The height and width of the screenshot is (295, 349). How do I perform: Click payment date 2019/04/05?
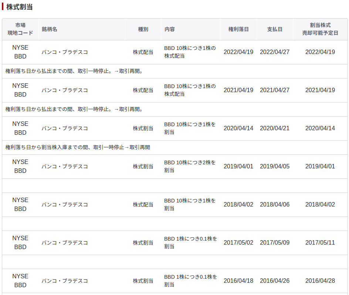[x=275, y=167]
